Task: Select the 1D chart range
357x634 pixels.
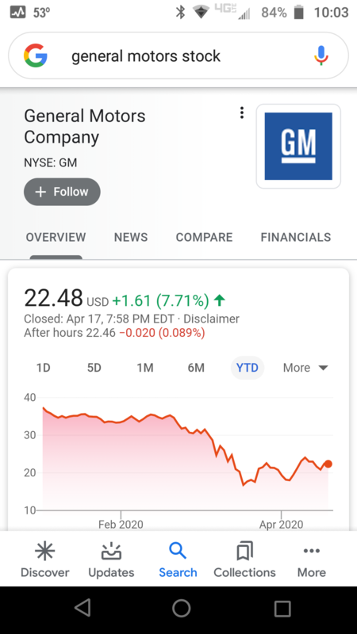Action: [44, 368]
